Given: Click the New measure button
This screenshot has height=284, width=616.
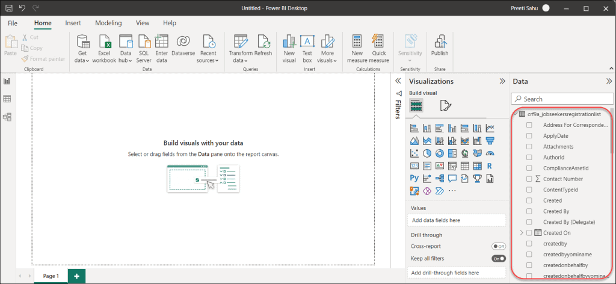Looking at the screenshot, I should click(357, 49).
